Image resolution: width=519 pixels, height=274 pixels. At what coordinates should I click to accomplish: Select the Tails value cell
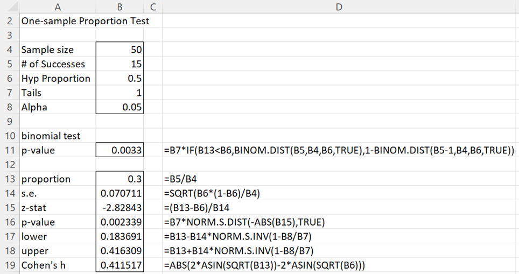pos(120,93)
